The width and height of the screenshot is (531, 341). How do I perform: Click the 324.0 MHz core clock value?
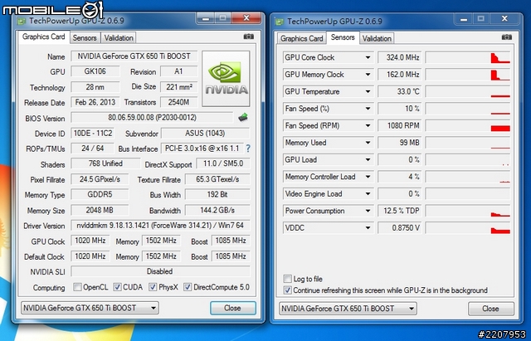tap(400, 57)
